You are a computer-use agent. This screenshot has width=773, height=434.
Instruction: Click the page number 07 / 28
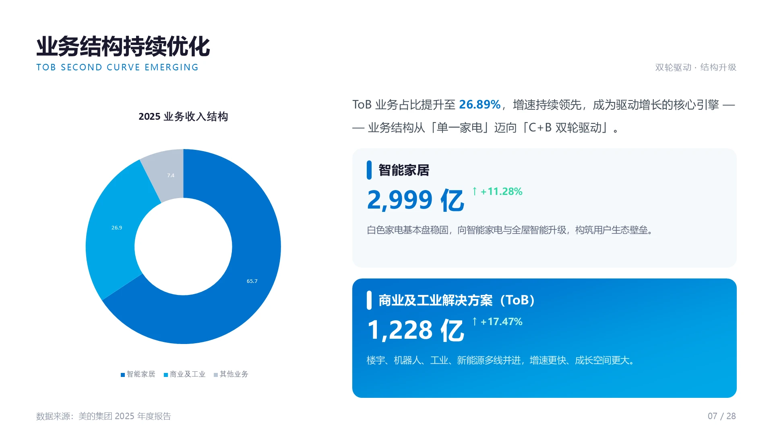click(x=722, y=416)
